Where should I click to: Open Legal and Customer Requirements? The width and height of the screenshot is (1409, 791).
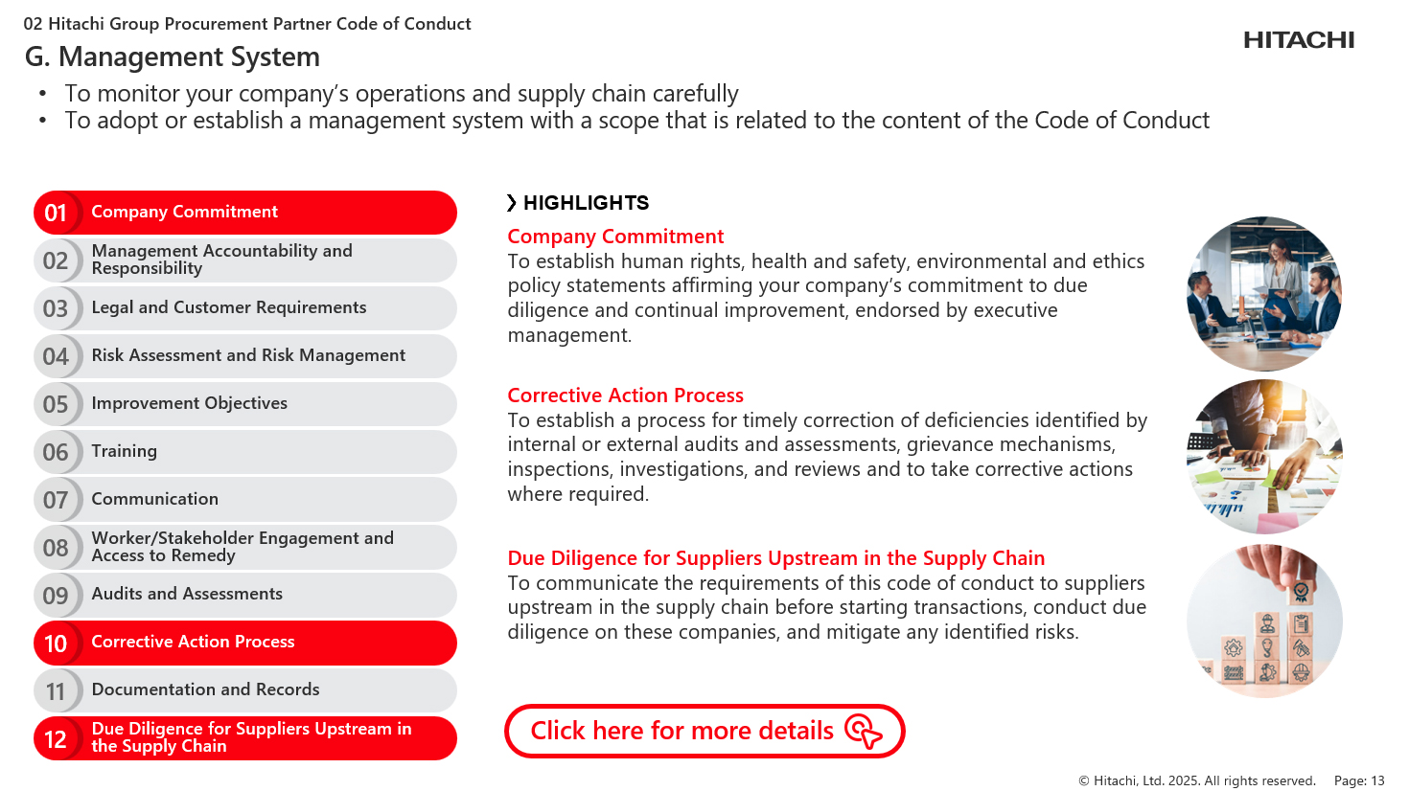click(245, 308)
